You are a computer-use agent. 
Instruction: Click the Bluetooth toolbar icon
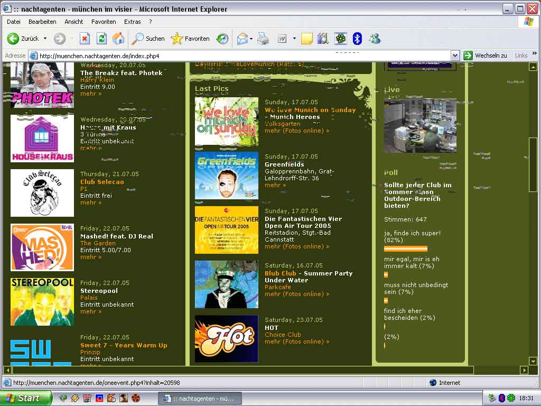(x=357, y=39)
